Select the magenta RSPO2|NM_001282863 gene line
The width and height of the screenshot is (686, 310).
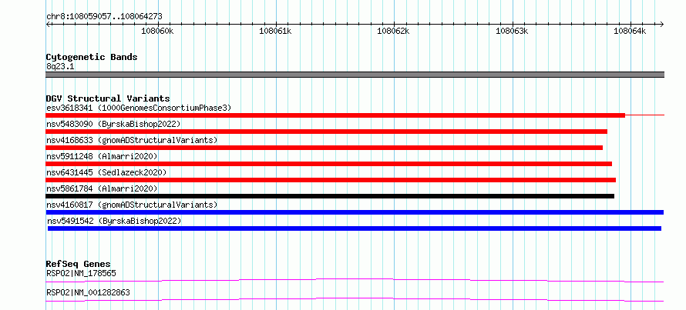click(355, 299)
